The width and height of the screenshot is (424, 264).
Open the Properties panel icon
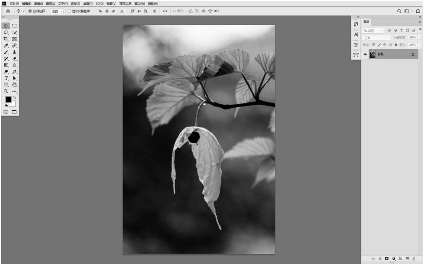tap(356, 45)
